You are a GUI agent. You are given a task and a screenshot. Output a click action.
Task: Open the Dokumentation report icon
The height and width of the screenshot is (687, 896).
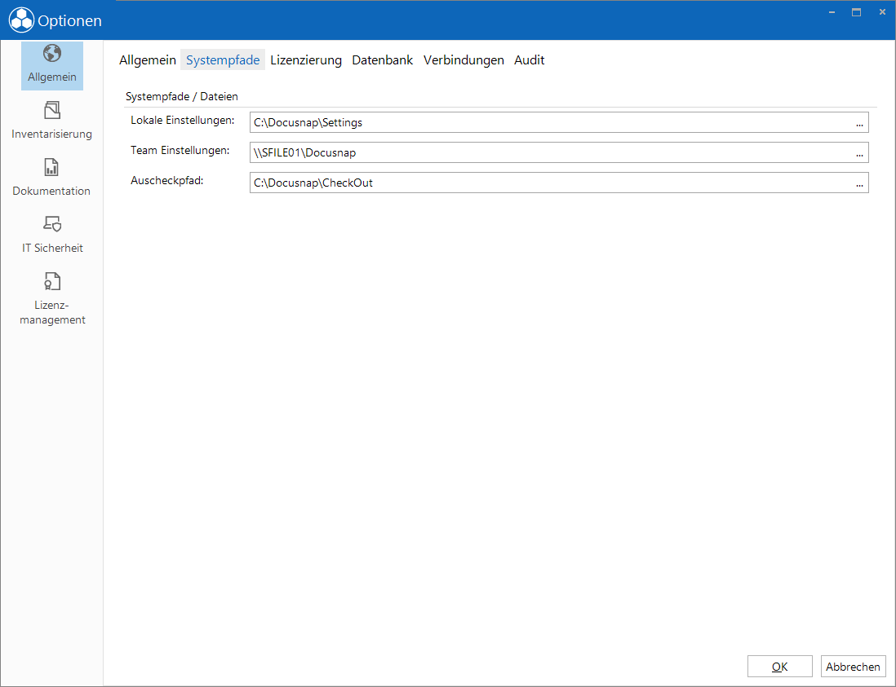(51, 167)
